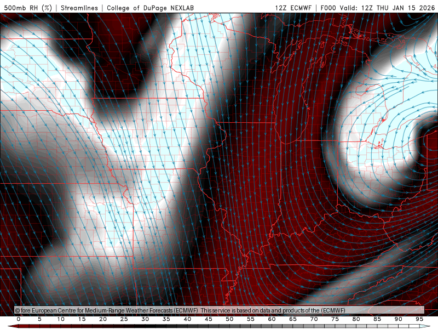Click the "80" colorbar label
Image resolution: width=438 pixels, height=329 pixels.
pyautogui.click(x=356, y=319)
